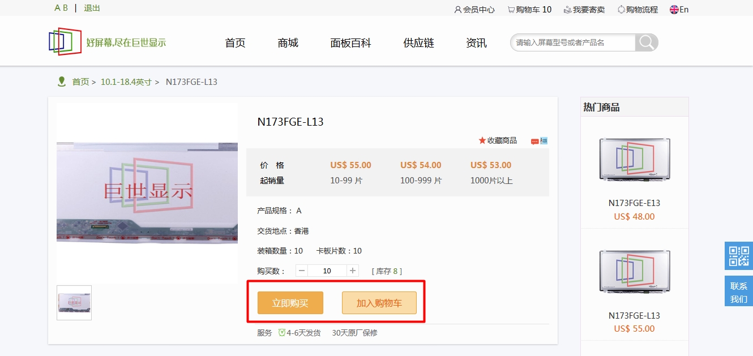The image size is (753, 356).
Task: Click 退出 to log out
Action: [92, 8]
